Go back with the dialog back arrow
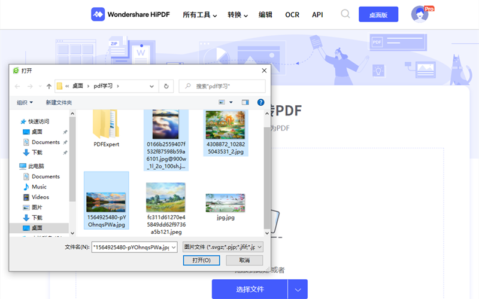The height and width of the screenshot is (299, 479). [x=17, y=86]
